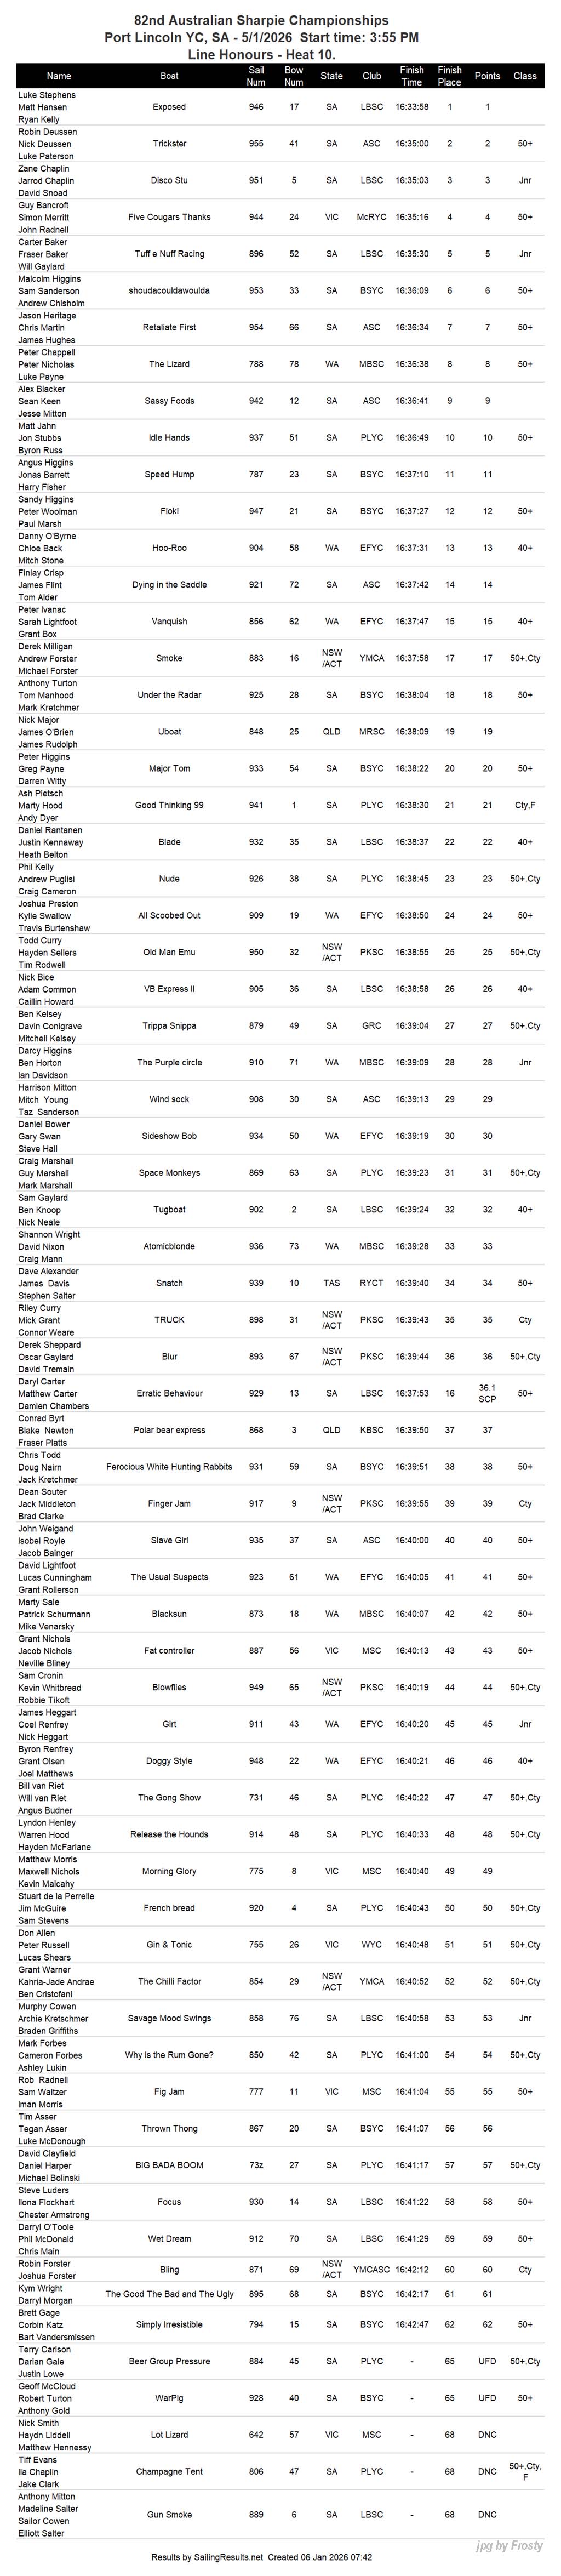Viewport: 561px width, 2576px height.
Task: Click the boat name "Trickster"
Action: pyautogui.click(x=169, y=144)
